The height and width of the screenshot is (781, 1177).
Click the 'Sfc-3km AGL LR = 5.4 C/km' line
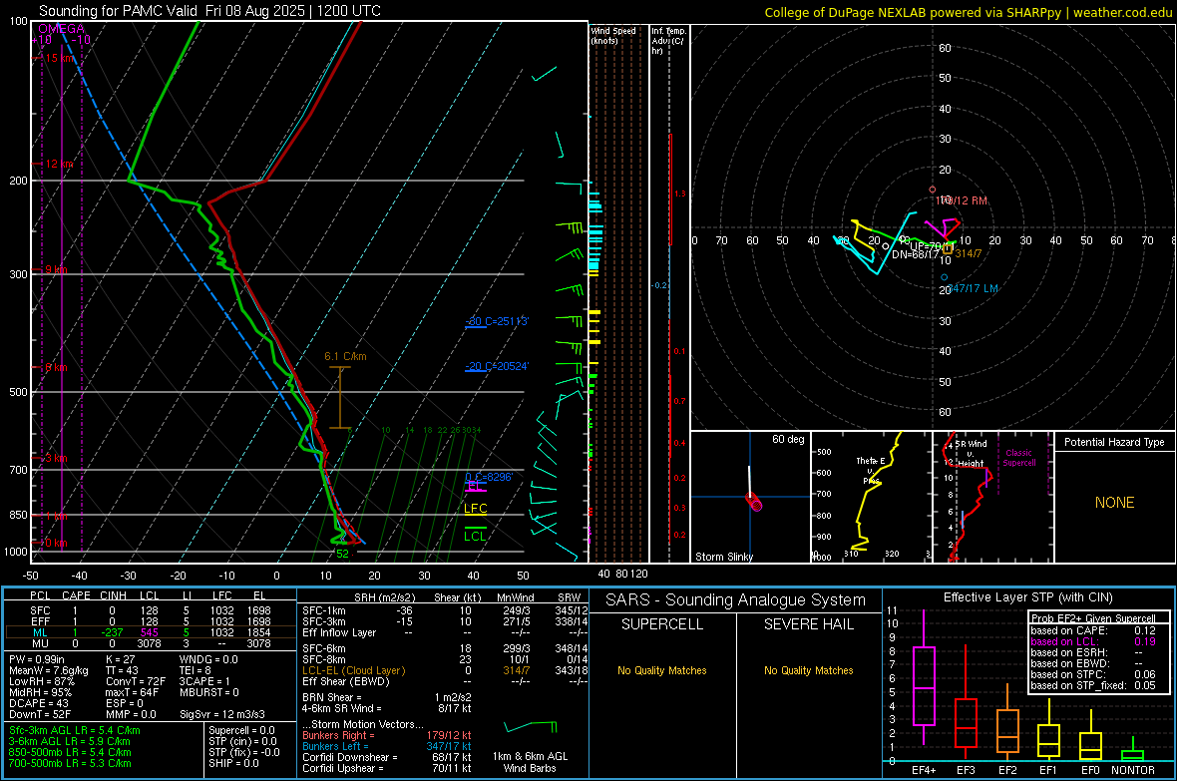coord(75,731)
